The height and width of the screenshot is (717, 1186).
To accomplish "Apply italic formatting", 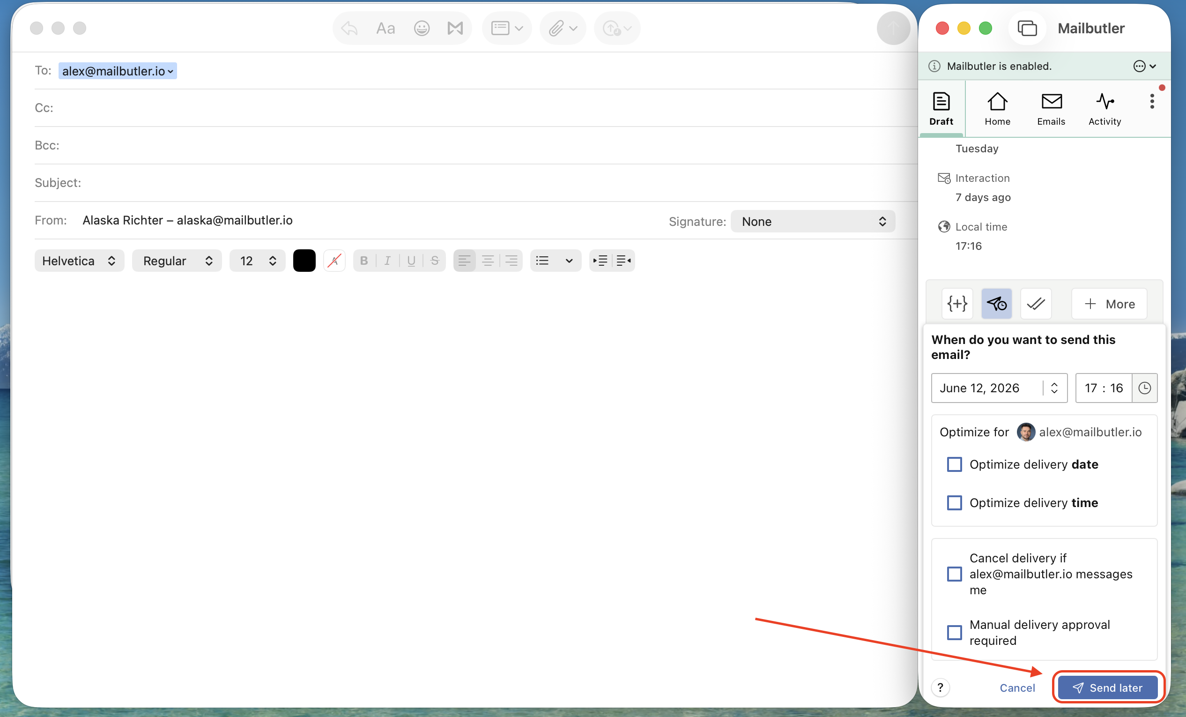I will click(x=387, y=261).
